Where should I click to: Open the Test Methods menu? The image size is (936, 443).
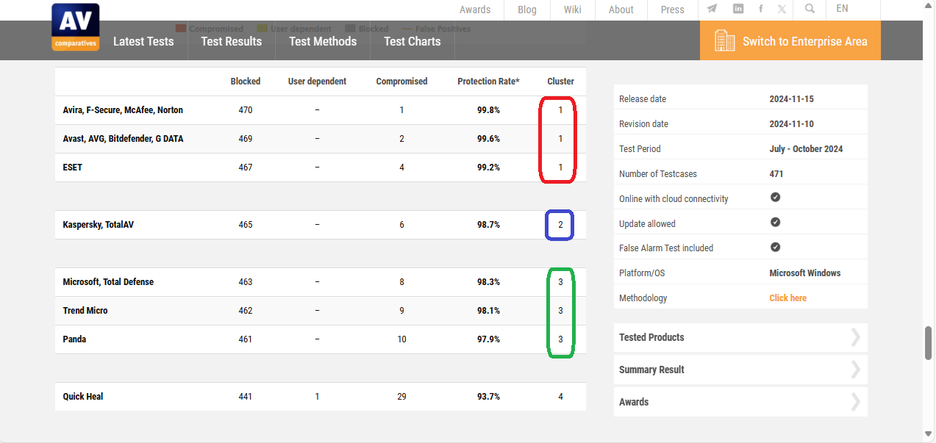pos(323,41)
